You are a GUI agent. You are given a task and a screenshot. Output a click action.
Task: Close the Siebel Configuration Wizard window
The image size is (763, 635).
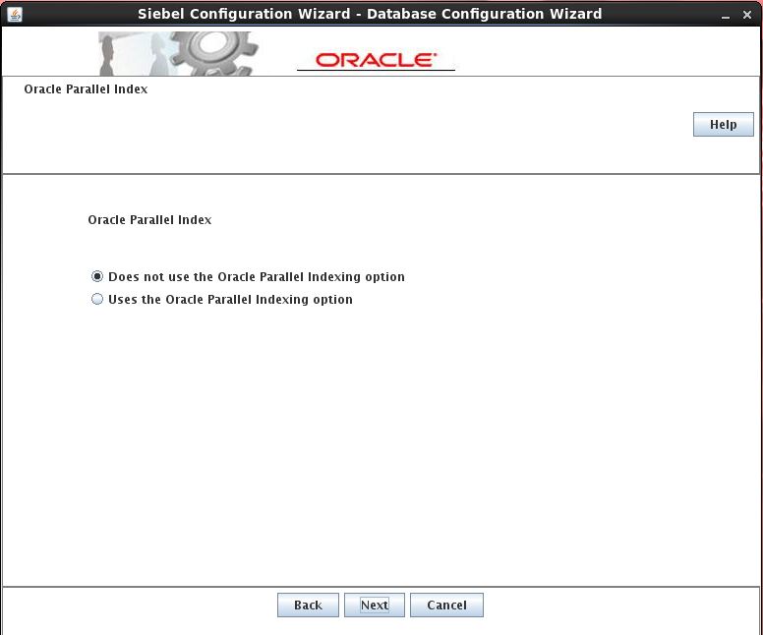[x=747, y=15]
